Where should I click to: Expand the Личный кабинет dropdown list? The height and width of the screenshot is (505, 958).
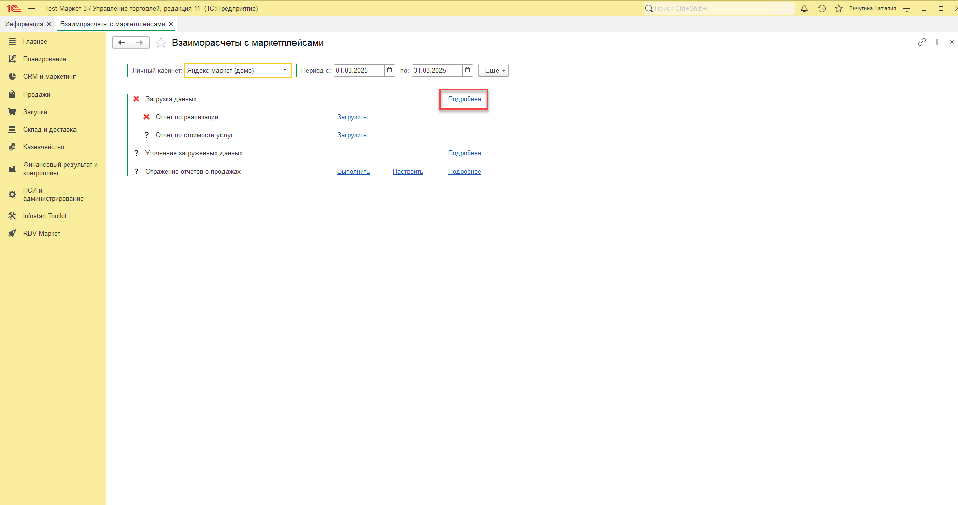285,70
